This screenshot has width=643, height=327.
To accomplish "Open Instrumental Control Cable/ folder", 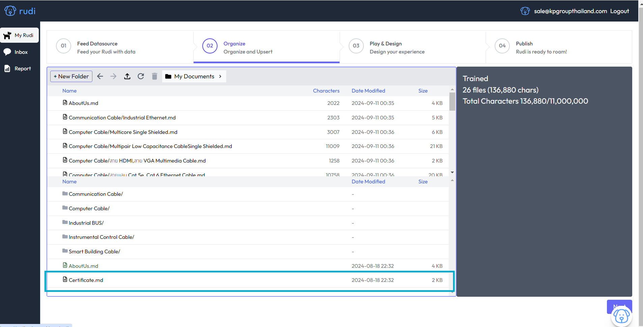I will 248,237.
